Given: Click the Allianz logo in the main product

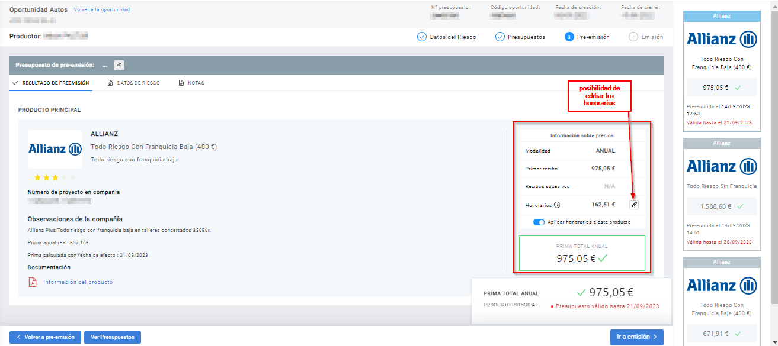Looking at the screenshot, I should [55, 149].
